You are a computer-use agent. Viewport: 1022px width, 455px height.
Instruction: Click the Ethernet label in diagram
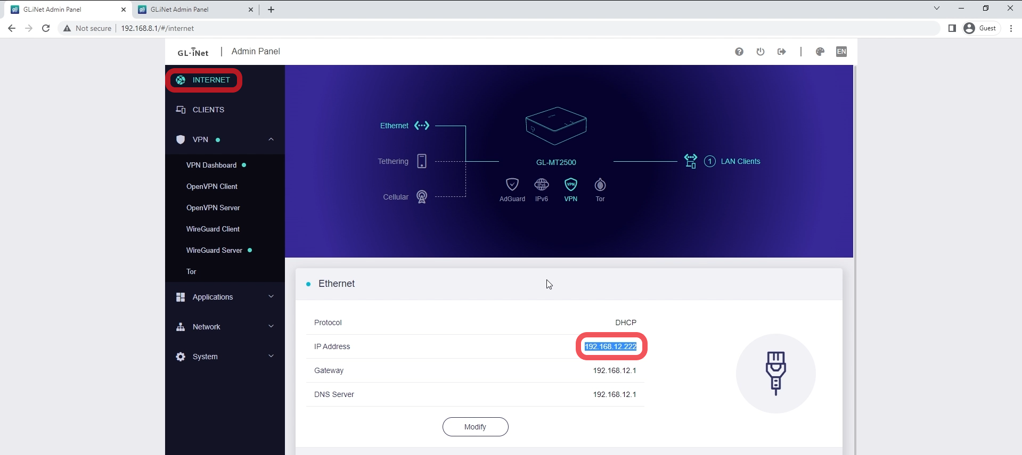tap(394, 126)
